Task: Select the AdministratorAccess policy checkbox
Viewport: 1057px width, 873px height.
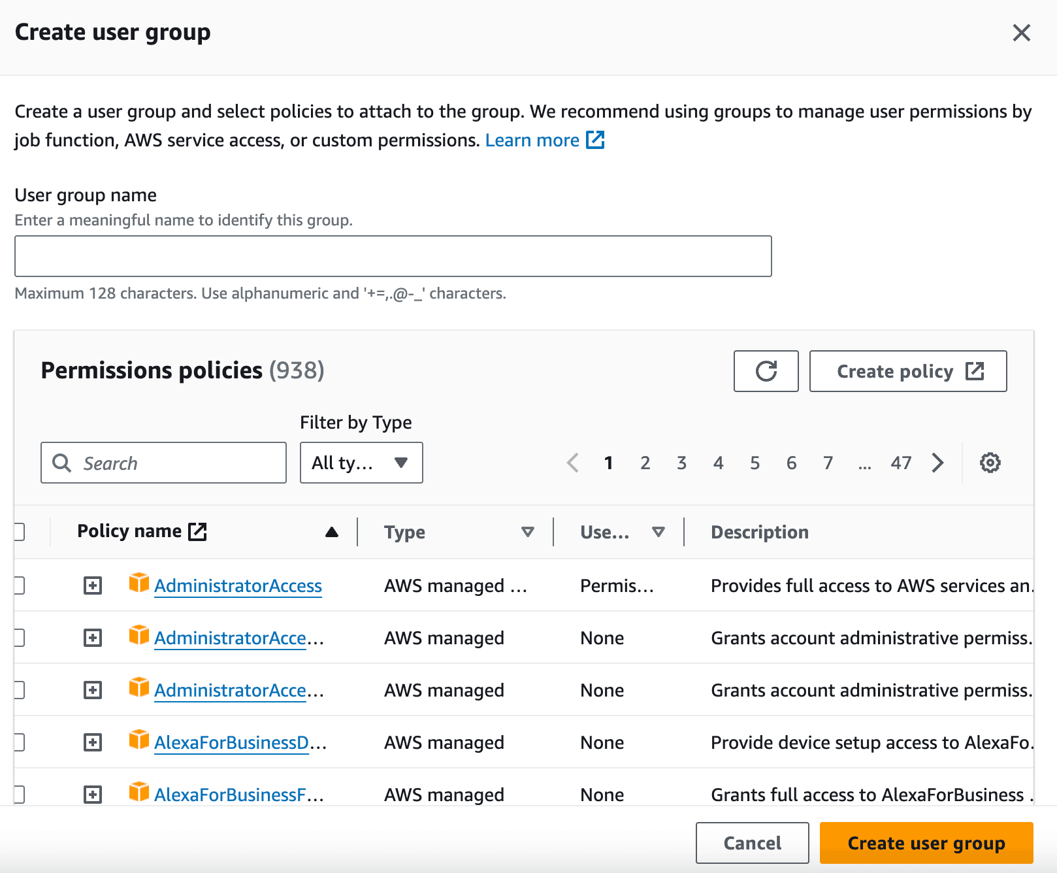Action: pos(20,585)
